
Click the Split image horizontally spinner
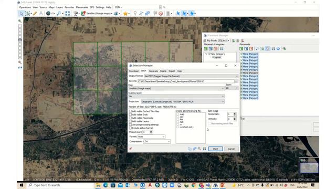(235, 114)
